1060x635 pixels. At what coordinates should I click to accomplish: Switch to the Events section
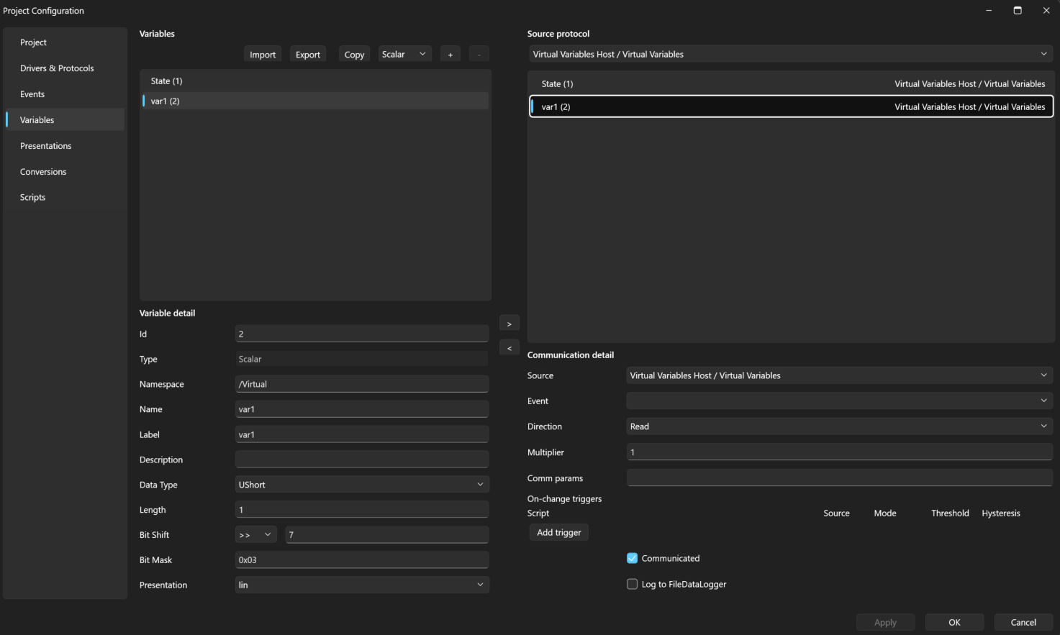point(65,94)
